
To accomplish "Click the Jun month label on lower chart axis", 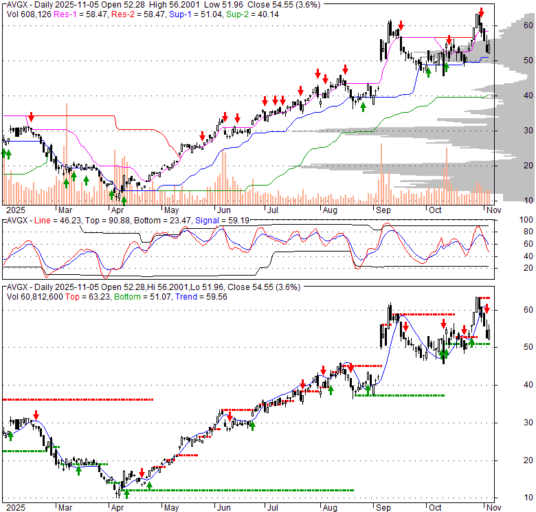I will point(223,508).
